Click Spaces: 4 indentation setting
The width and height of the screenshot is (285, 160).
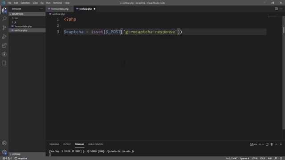coord(244,158)
